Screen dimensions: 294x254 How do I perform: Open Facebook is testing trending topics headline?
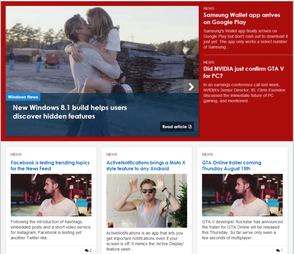(x=50, y=165)
